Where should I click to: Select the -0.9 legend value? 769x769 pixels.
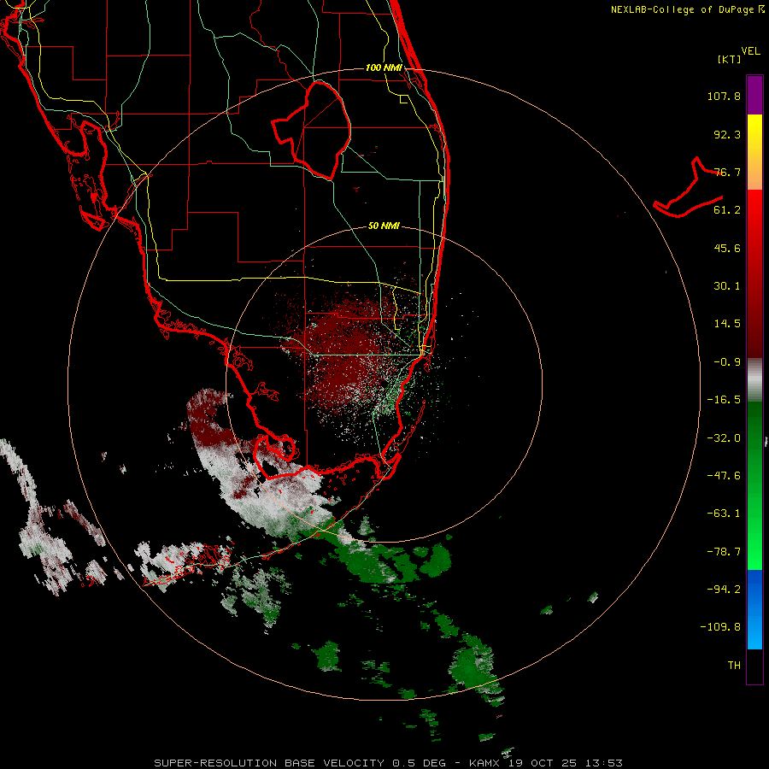coord(727,362)
